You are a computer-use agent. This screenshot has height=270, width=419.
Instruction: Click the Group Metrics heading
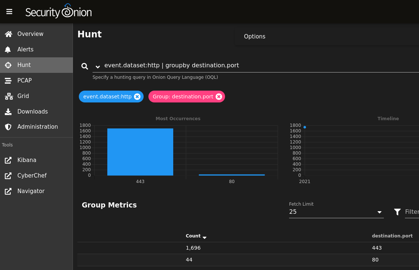click(x=109, y=205)
